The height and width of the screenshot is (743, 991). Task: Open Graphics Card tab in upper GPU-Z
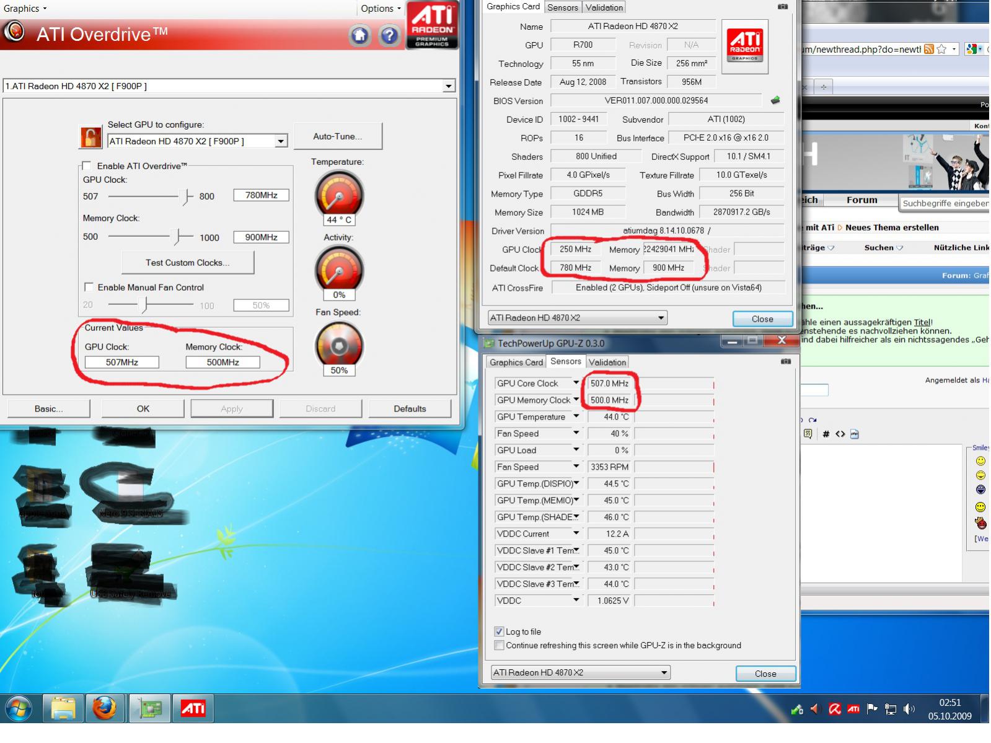tap(513, 7)
